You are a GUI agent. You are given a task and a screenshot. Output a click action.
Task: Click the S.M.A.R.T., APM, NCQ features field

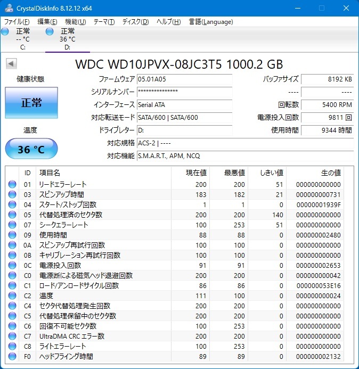(246, 156)
